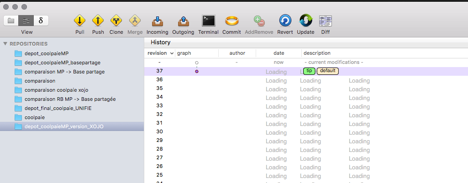The width and height of the screenshot is (468, 183).
Task: Click the current modifications graph node
Action: coord(197,63)
